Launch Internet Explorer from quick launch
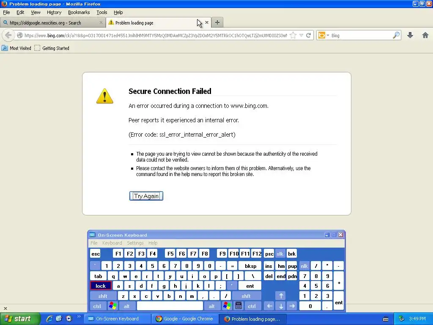This screenshot has width=433, height=325. point(49,319)
